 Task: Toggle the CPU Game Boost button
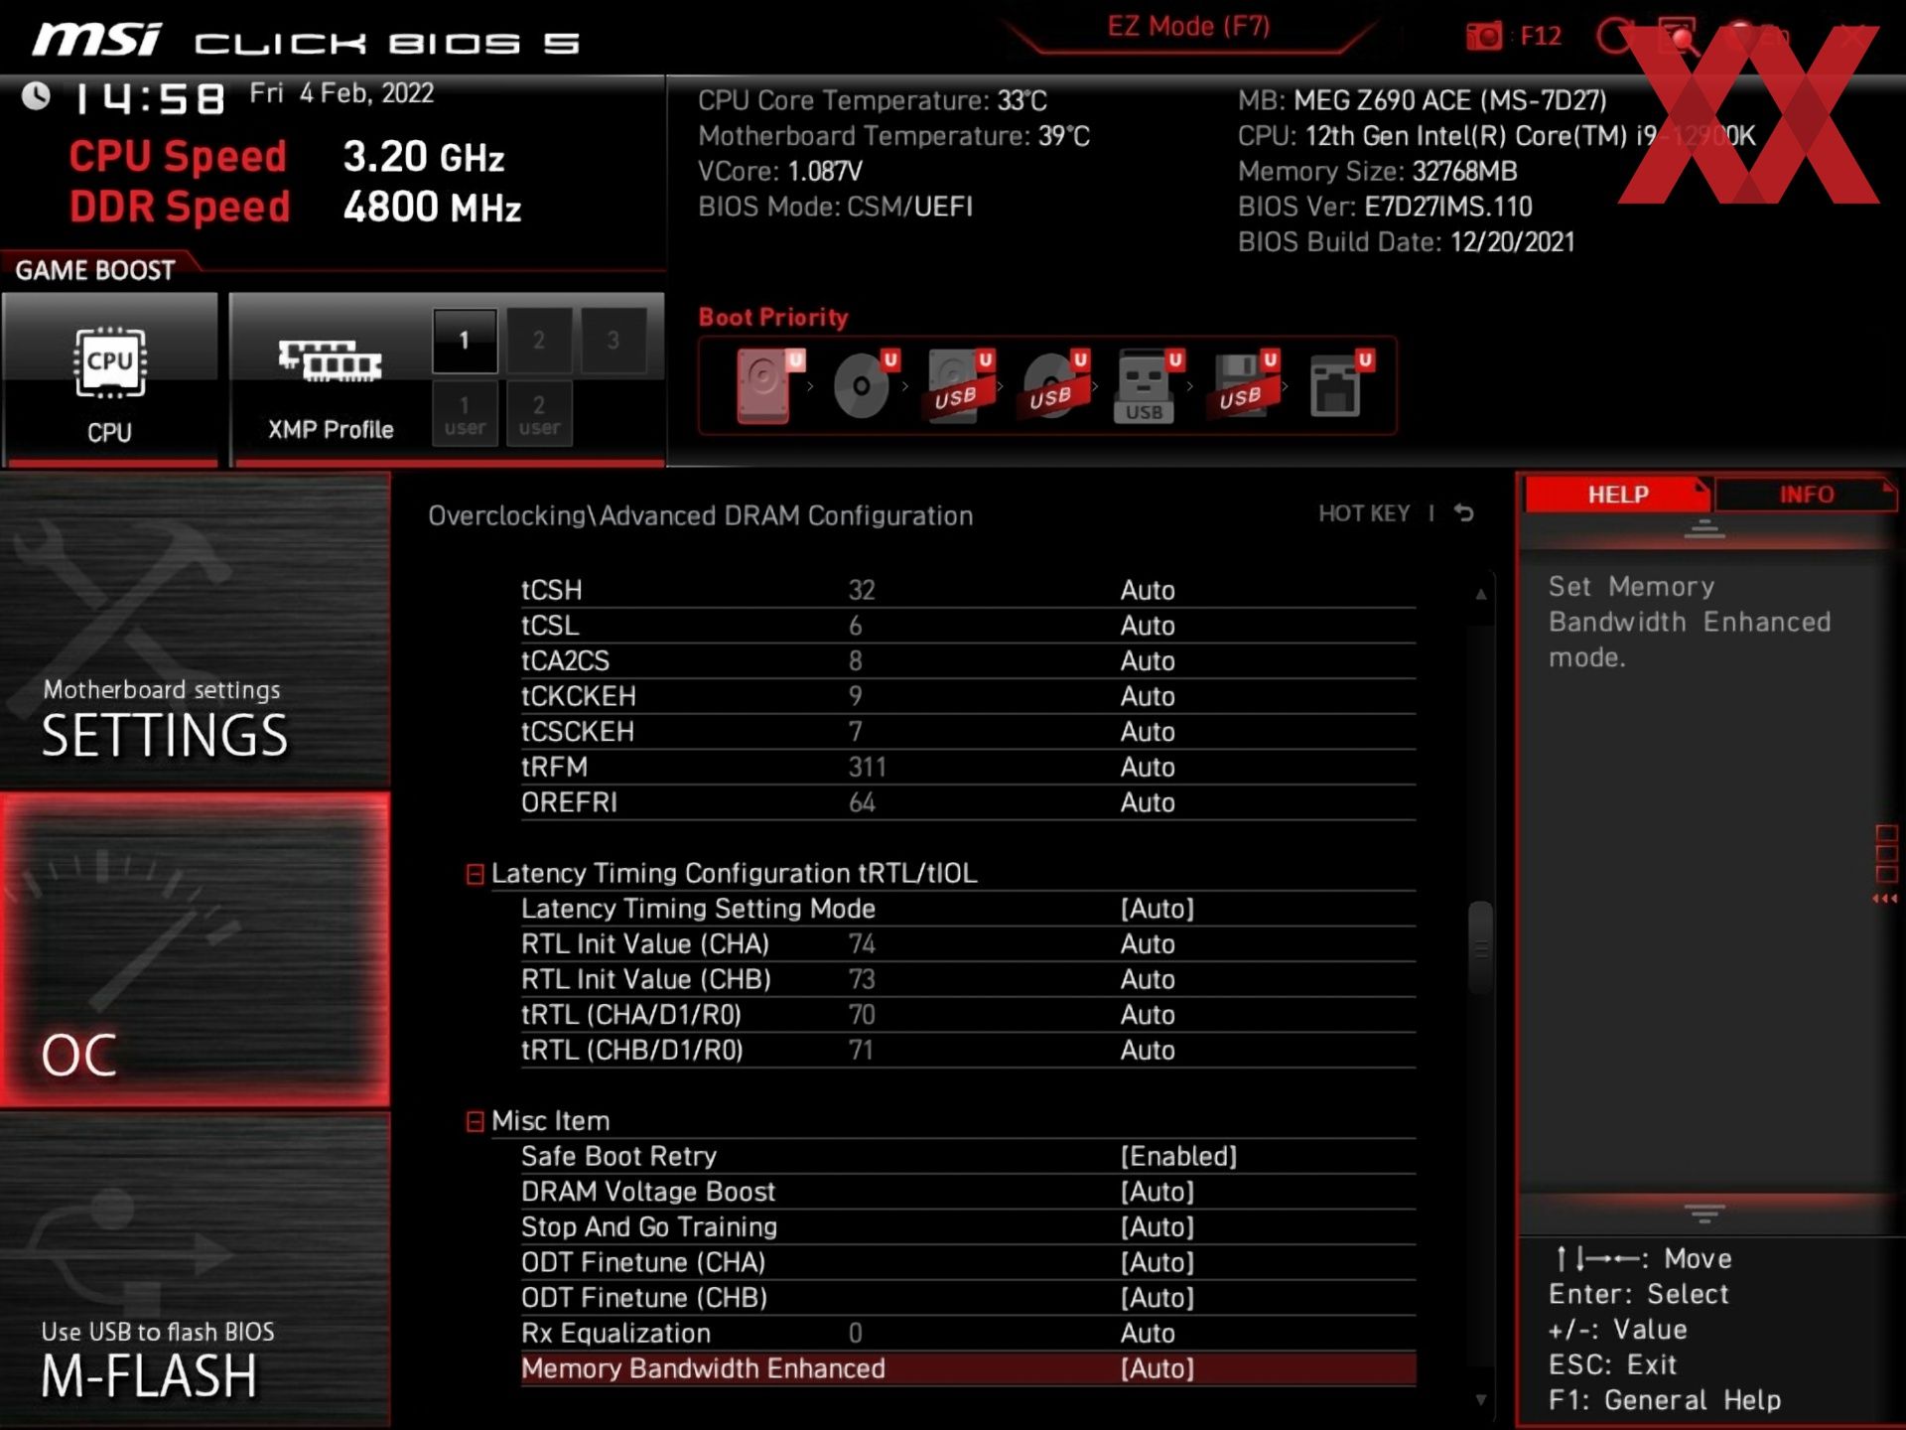pyautogui.click(x=109, y=379)
